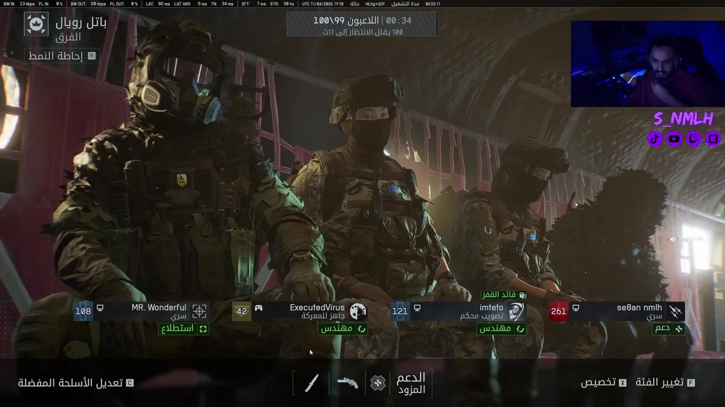This screenshot has width=725, height=407.
Task: Select ExecutedVirus's مهندس engineer class tag
Action: click(343, 328)
